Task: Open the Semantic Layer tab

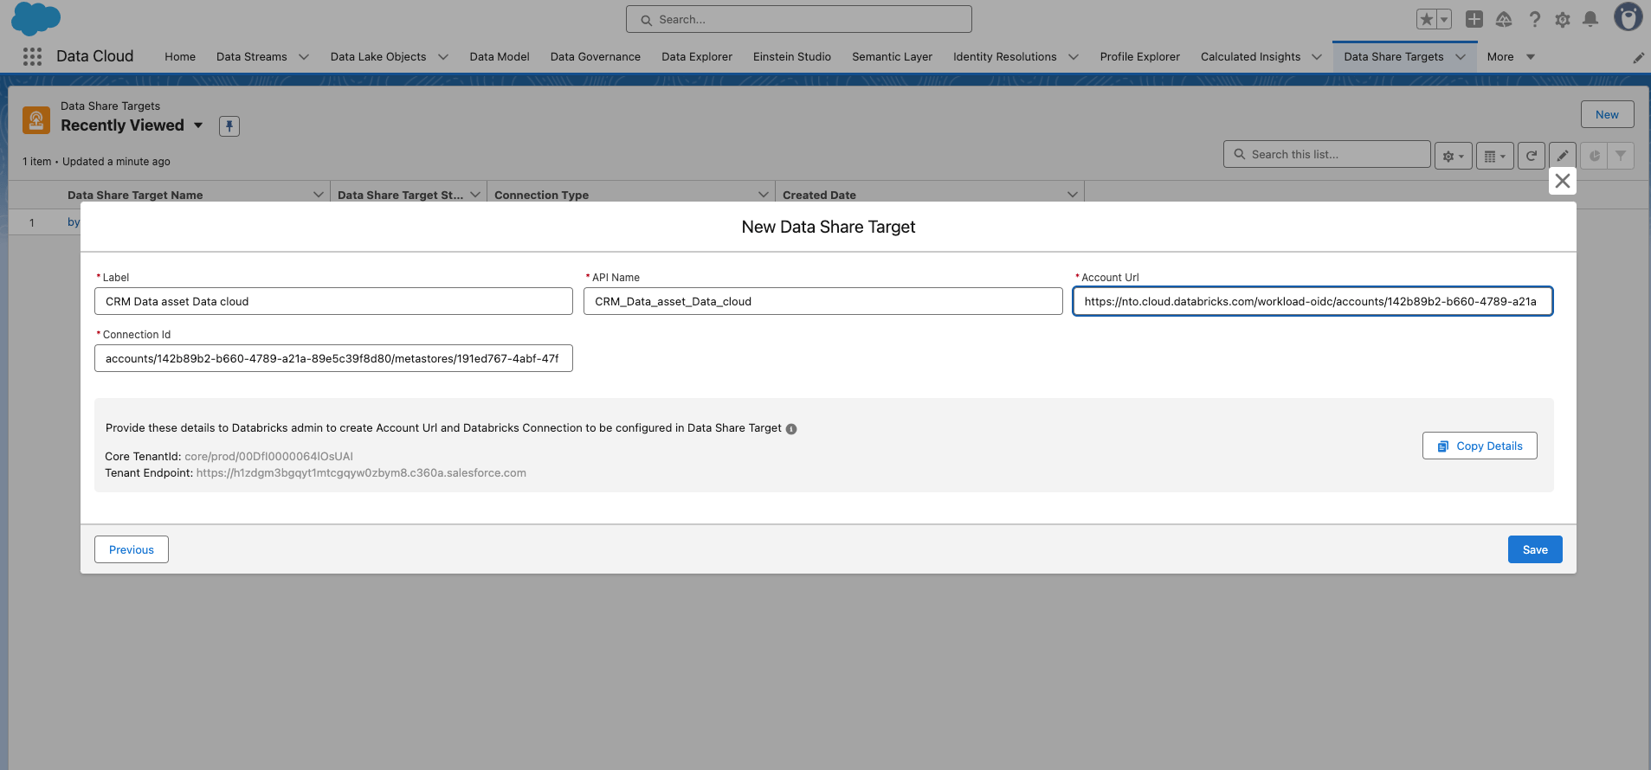Action: pyautogui.click(x=892, y=57)
